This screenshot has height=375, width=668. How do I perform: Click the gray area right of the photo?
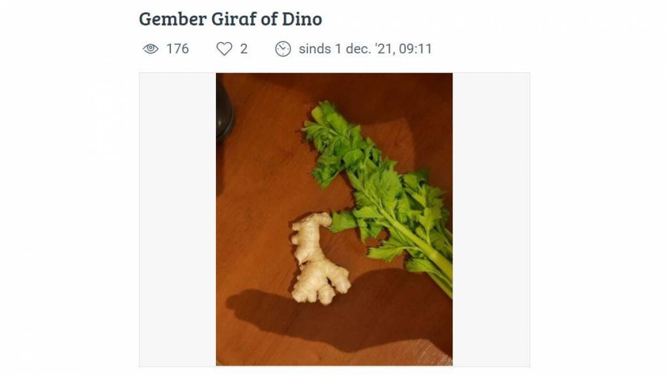tap(491, 219)
